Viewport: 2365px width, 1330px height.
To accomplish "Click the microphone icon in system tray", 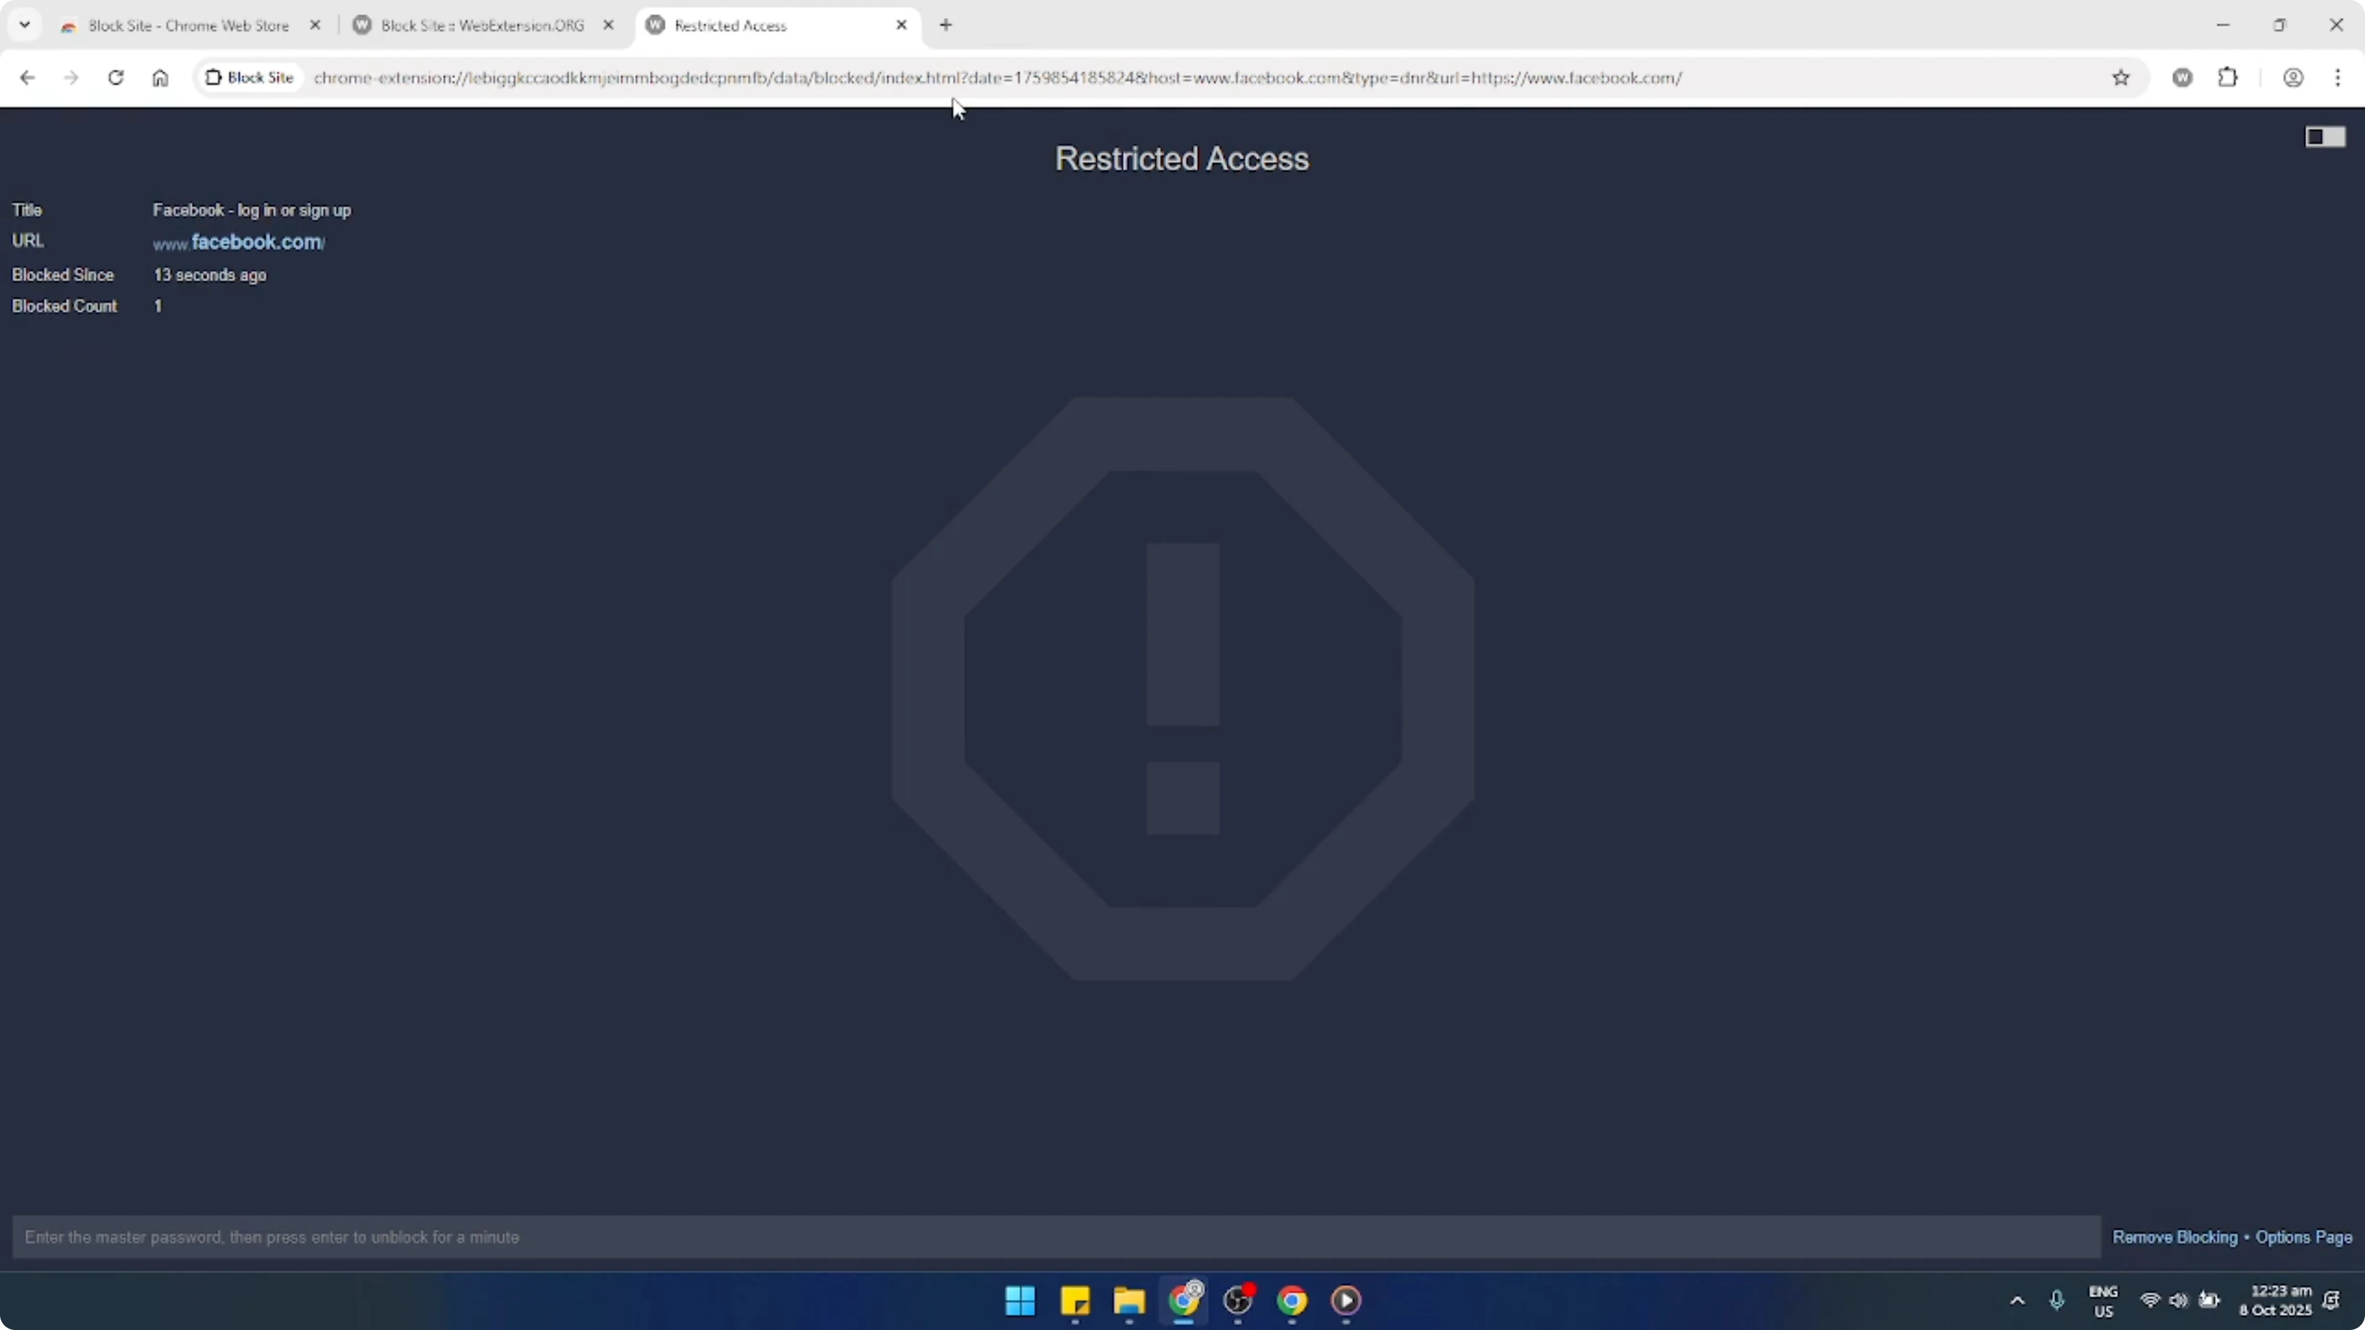I will (x=2057, y=1300).
